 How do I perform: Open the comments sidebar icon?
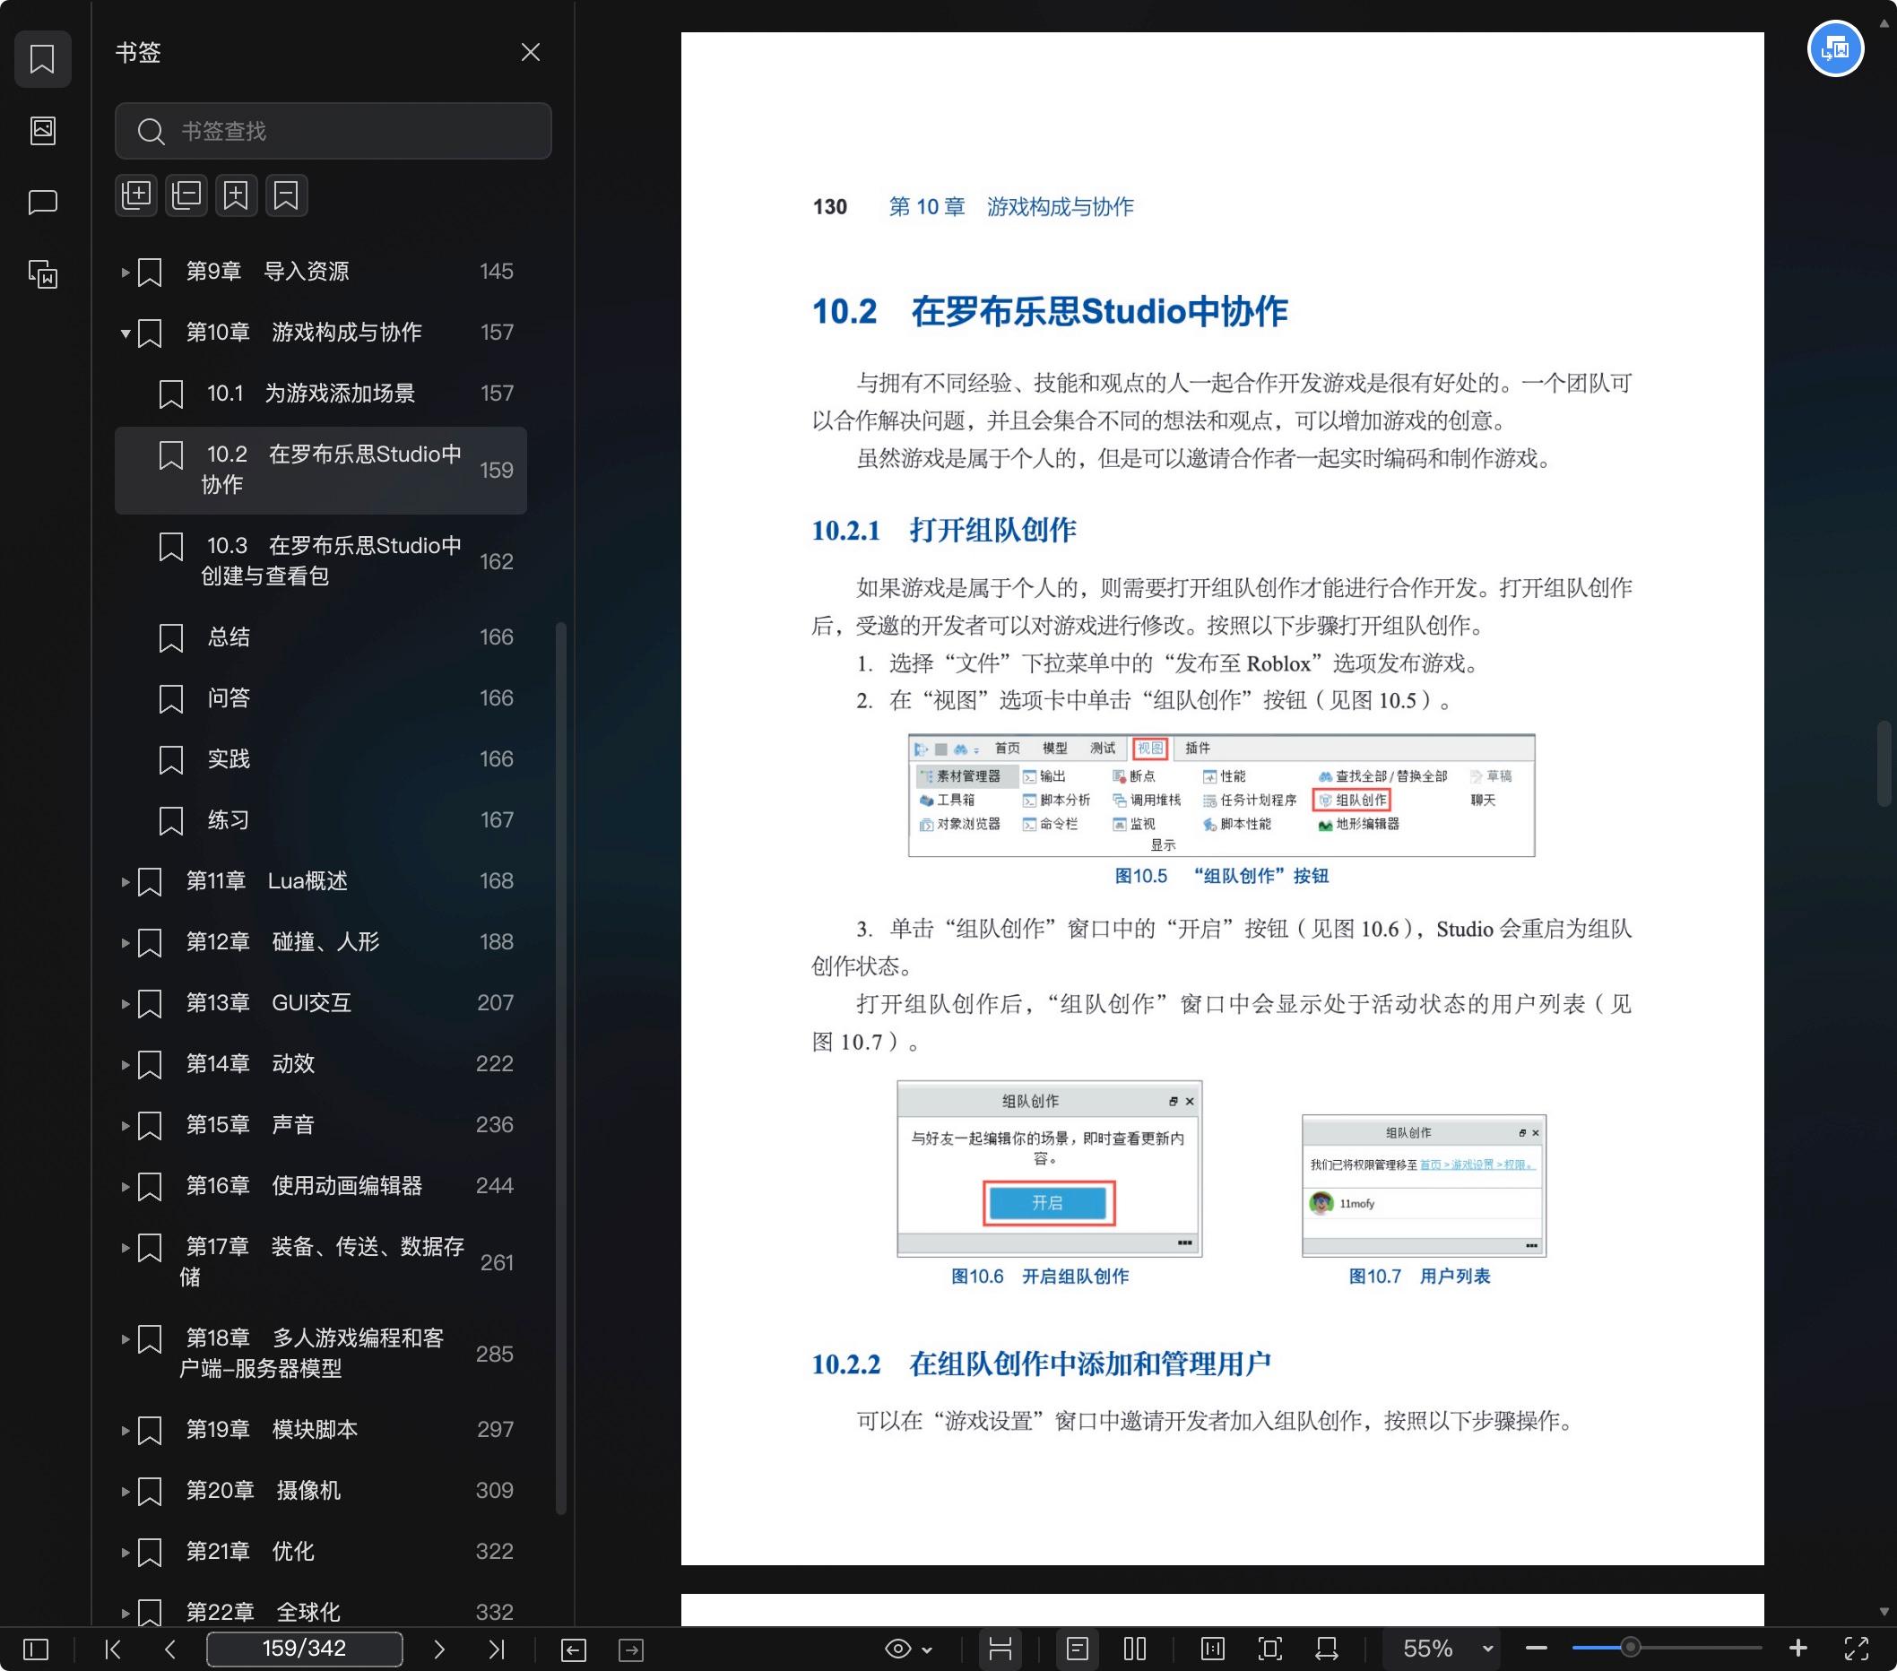point(43,202)
